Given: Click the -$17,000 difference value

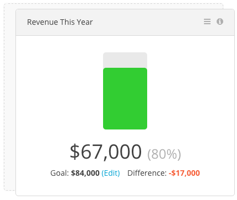Looking at the screenshot, I should click(184, 173).
